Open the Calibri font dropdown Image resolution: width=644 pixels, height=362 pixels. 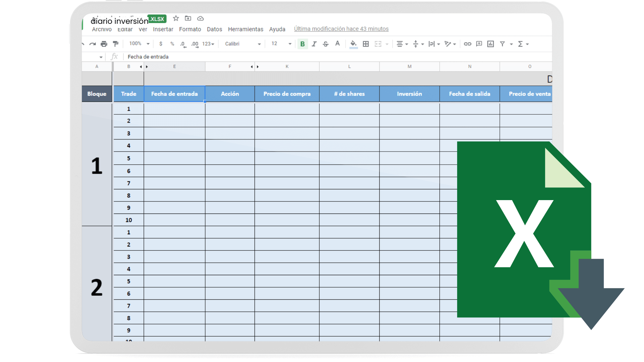click(243, 44)
